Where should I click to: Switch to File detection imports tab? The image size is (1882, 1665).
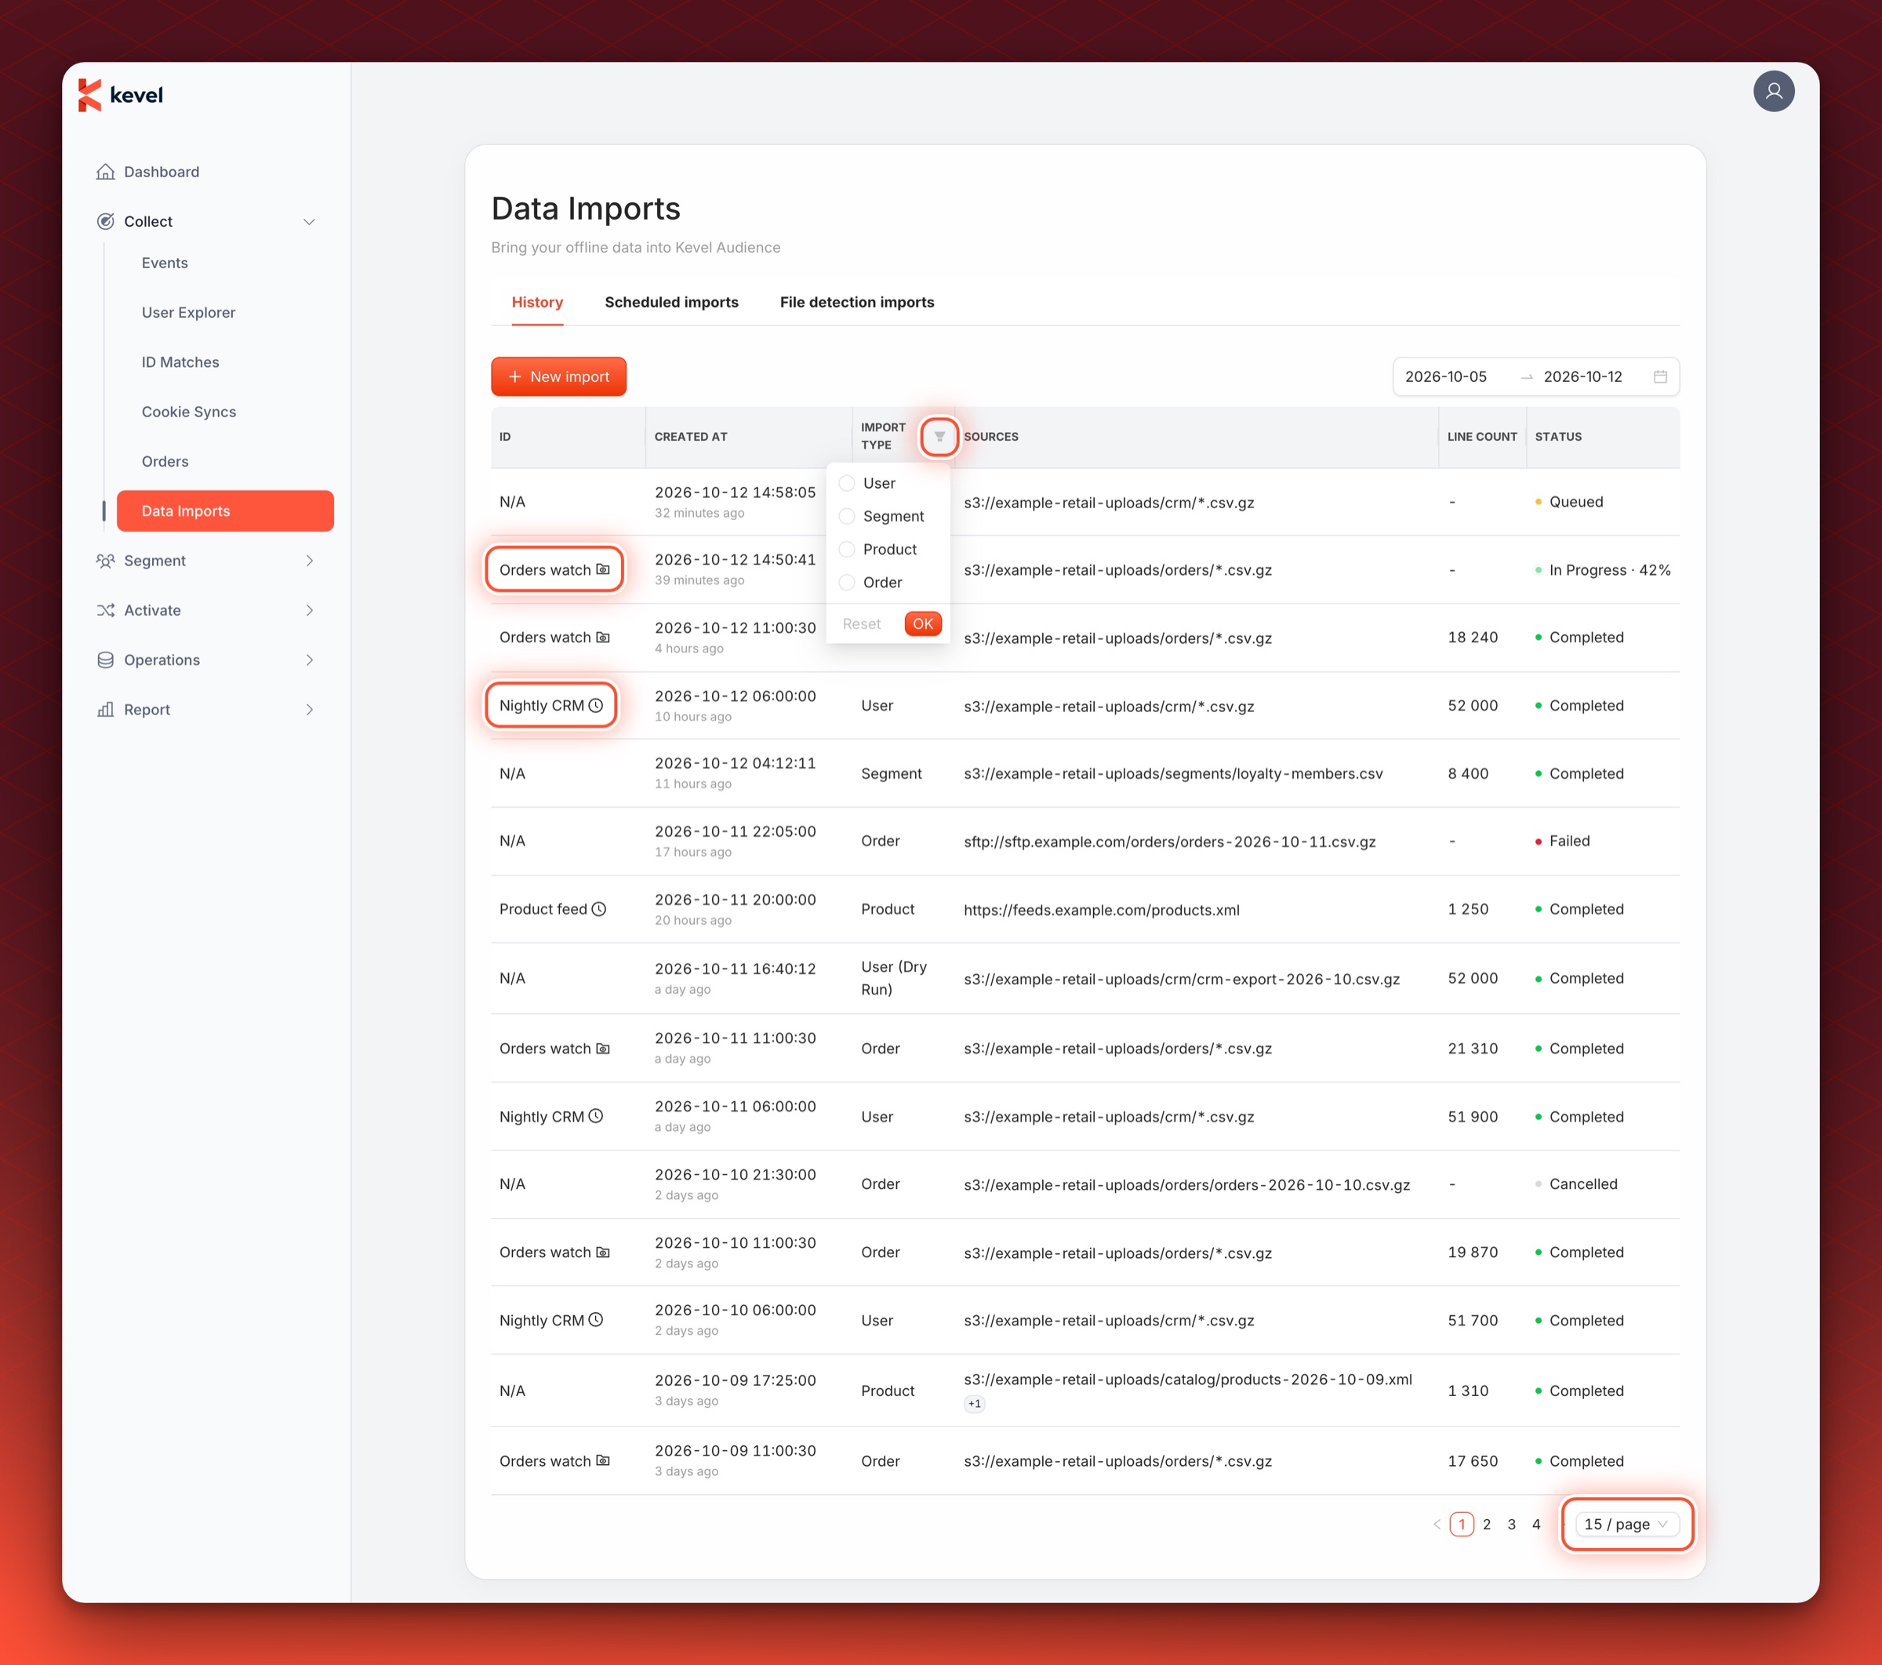856,302
